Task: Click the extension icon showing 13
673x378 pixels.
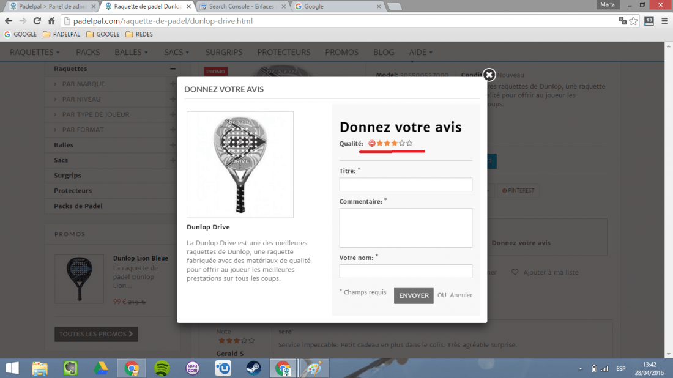Action: [649, 21]
